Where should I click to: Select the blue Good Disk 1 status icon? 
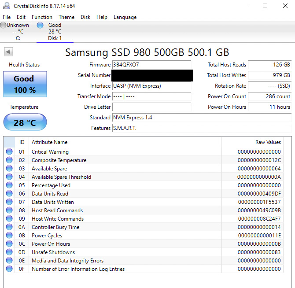[40, 26]
